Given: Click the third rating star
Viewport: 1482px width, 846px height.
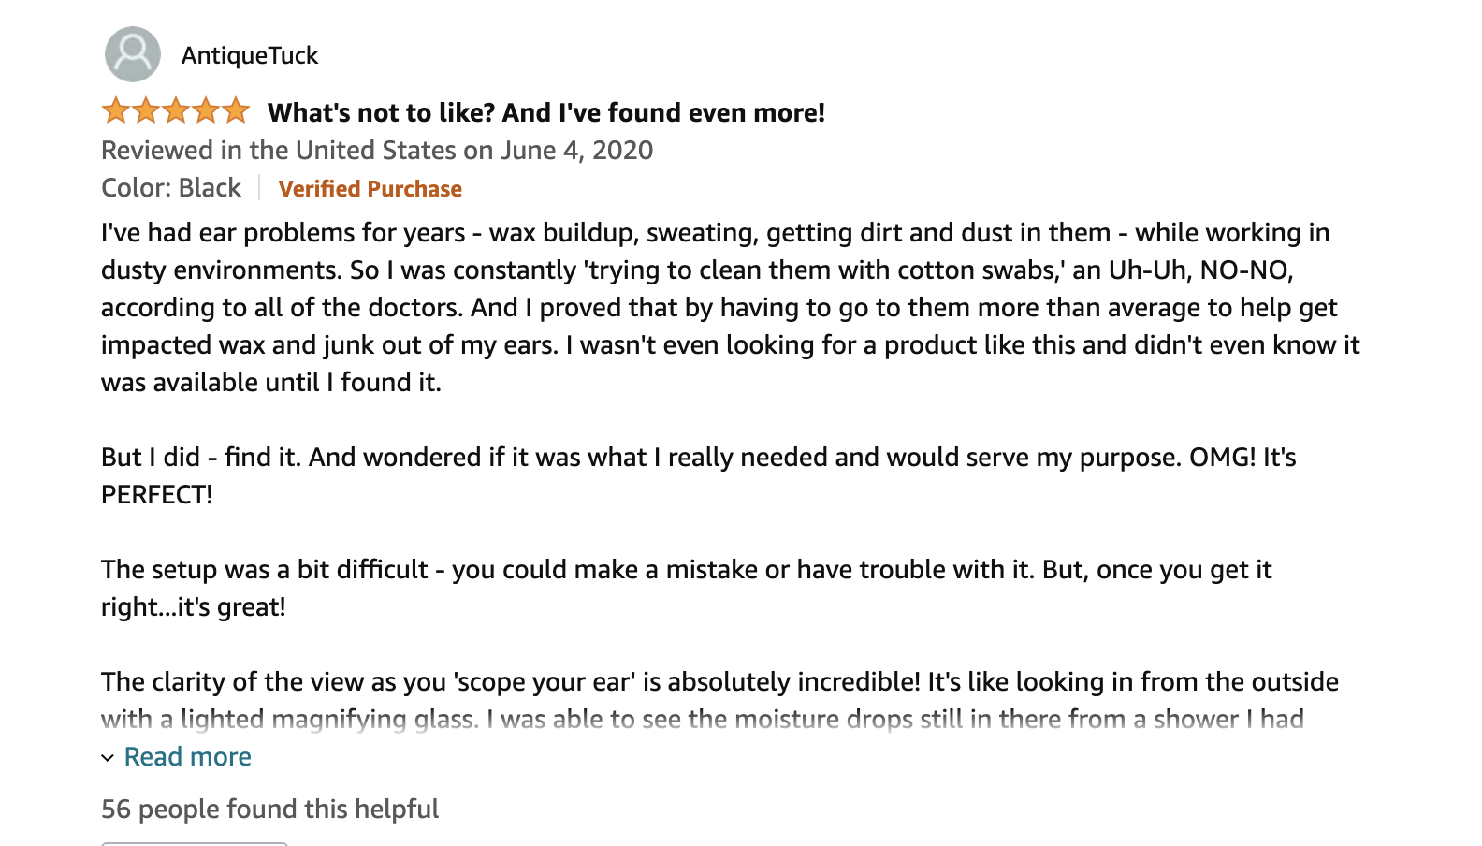Looking at the screenshot, I should point(176,110).
